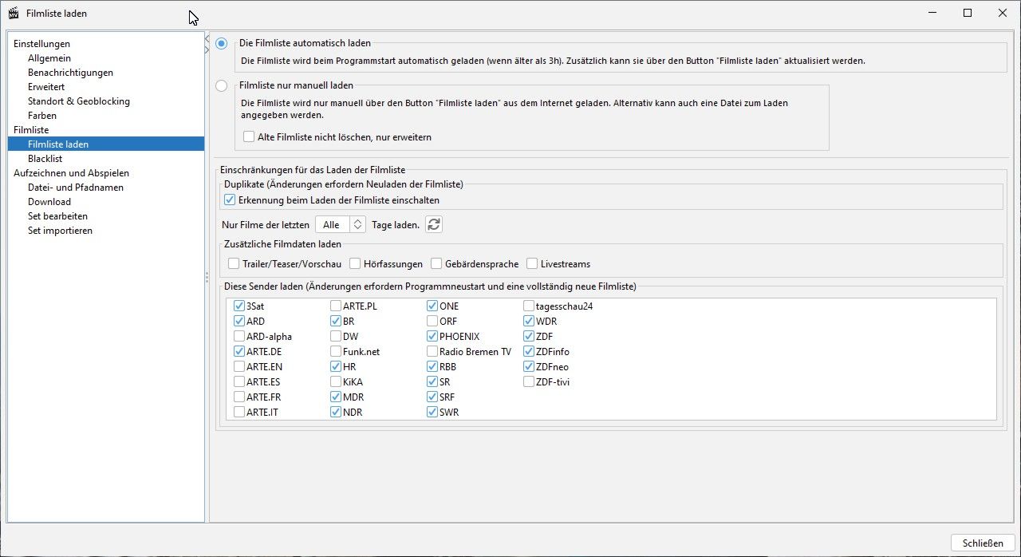The image size is (1021, 557).
Task: Uncheck the PHOENIX channel
Action: point(432,336)
